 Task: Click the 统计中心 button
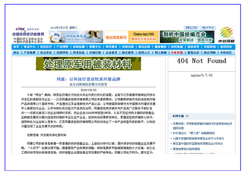point(209,28)
